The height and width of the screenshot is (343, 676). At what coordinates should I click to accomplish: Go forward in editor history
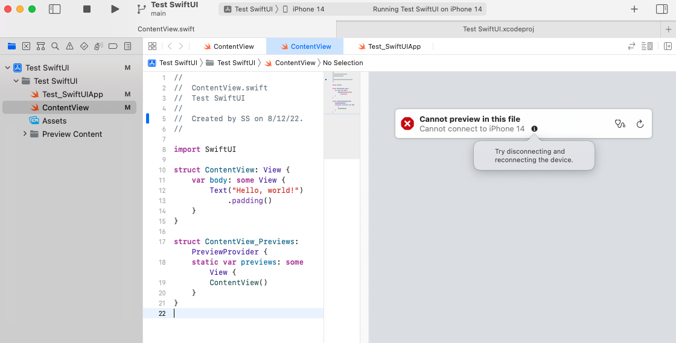coord(181,46)
